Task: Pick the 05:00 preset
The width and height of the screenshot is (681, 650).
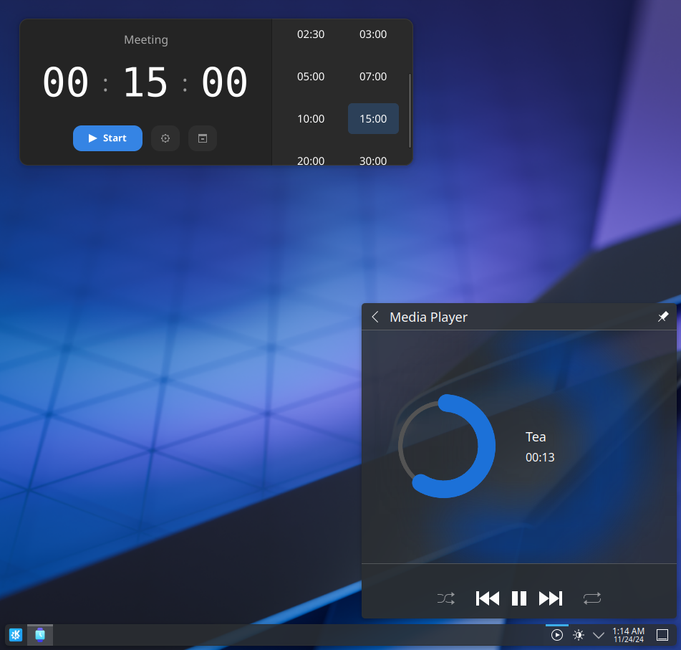Action: 311,77
